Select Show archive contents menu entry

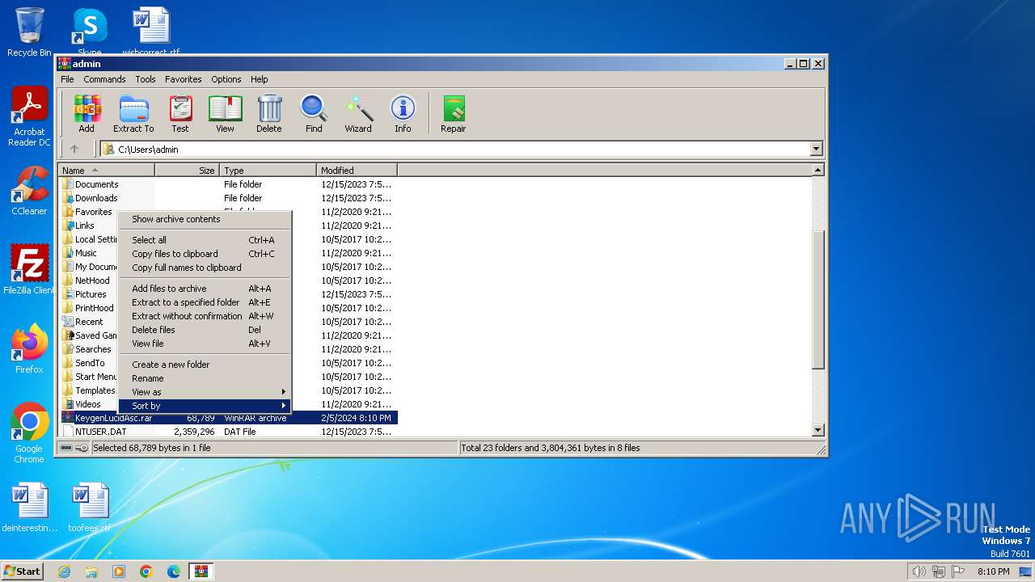pos(176,219)
